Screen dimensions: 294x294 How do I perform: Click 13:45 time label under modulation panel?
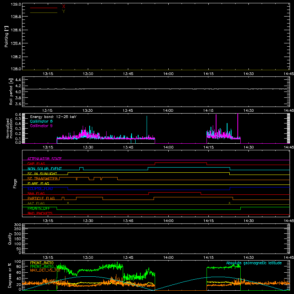pyautogui.click(x=128, y=147)
